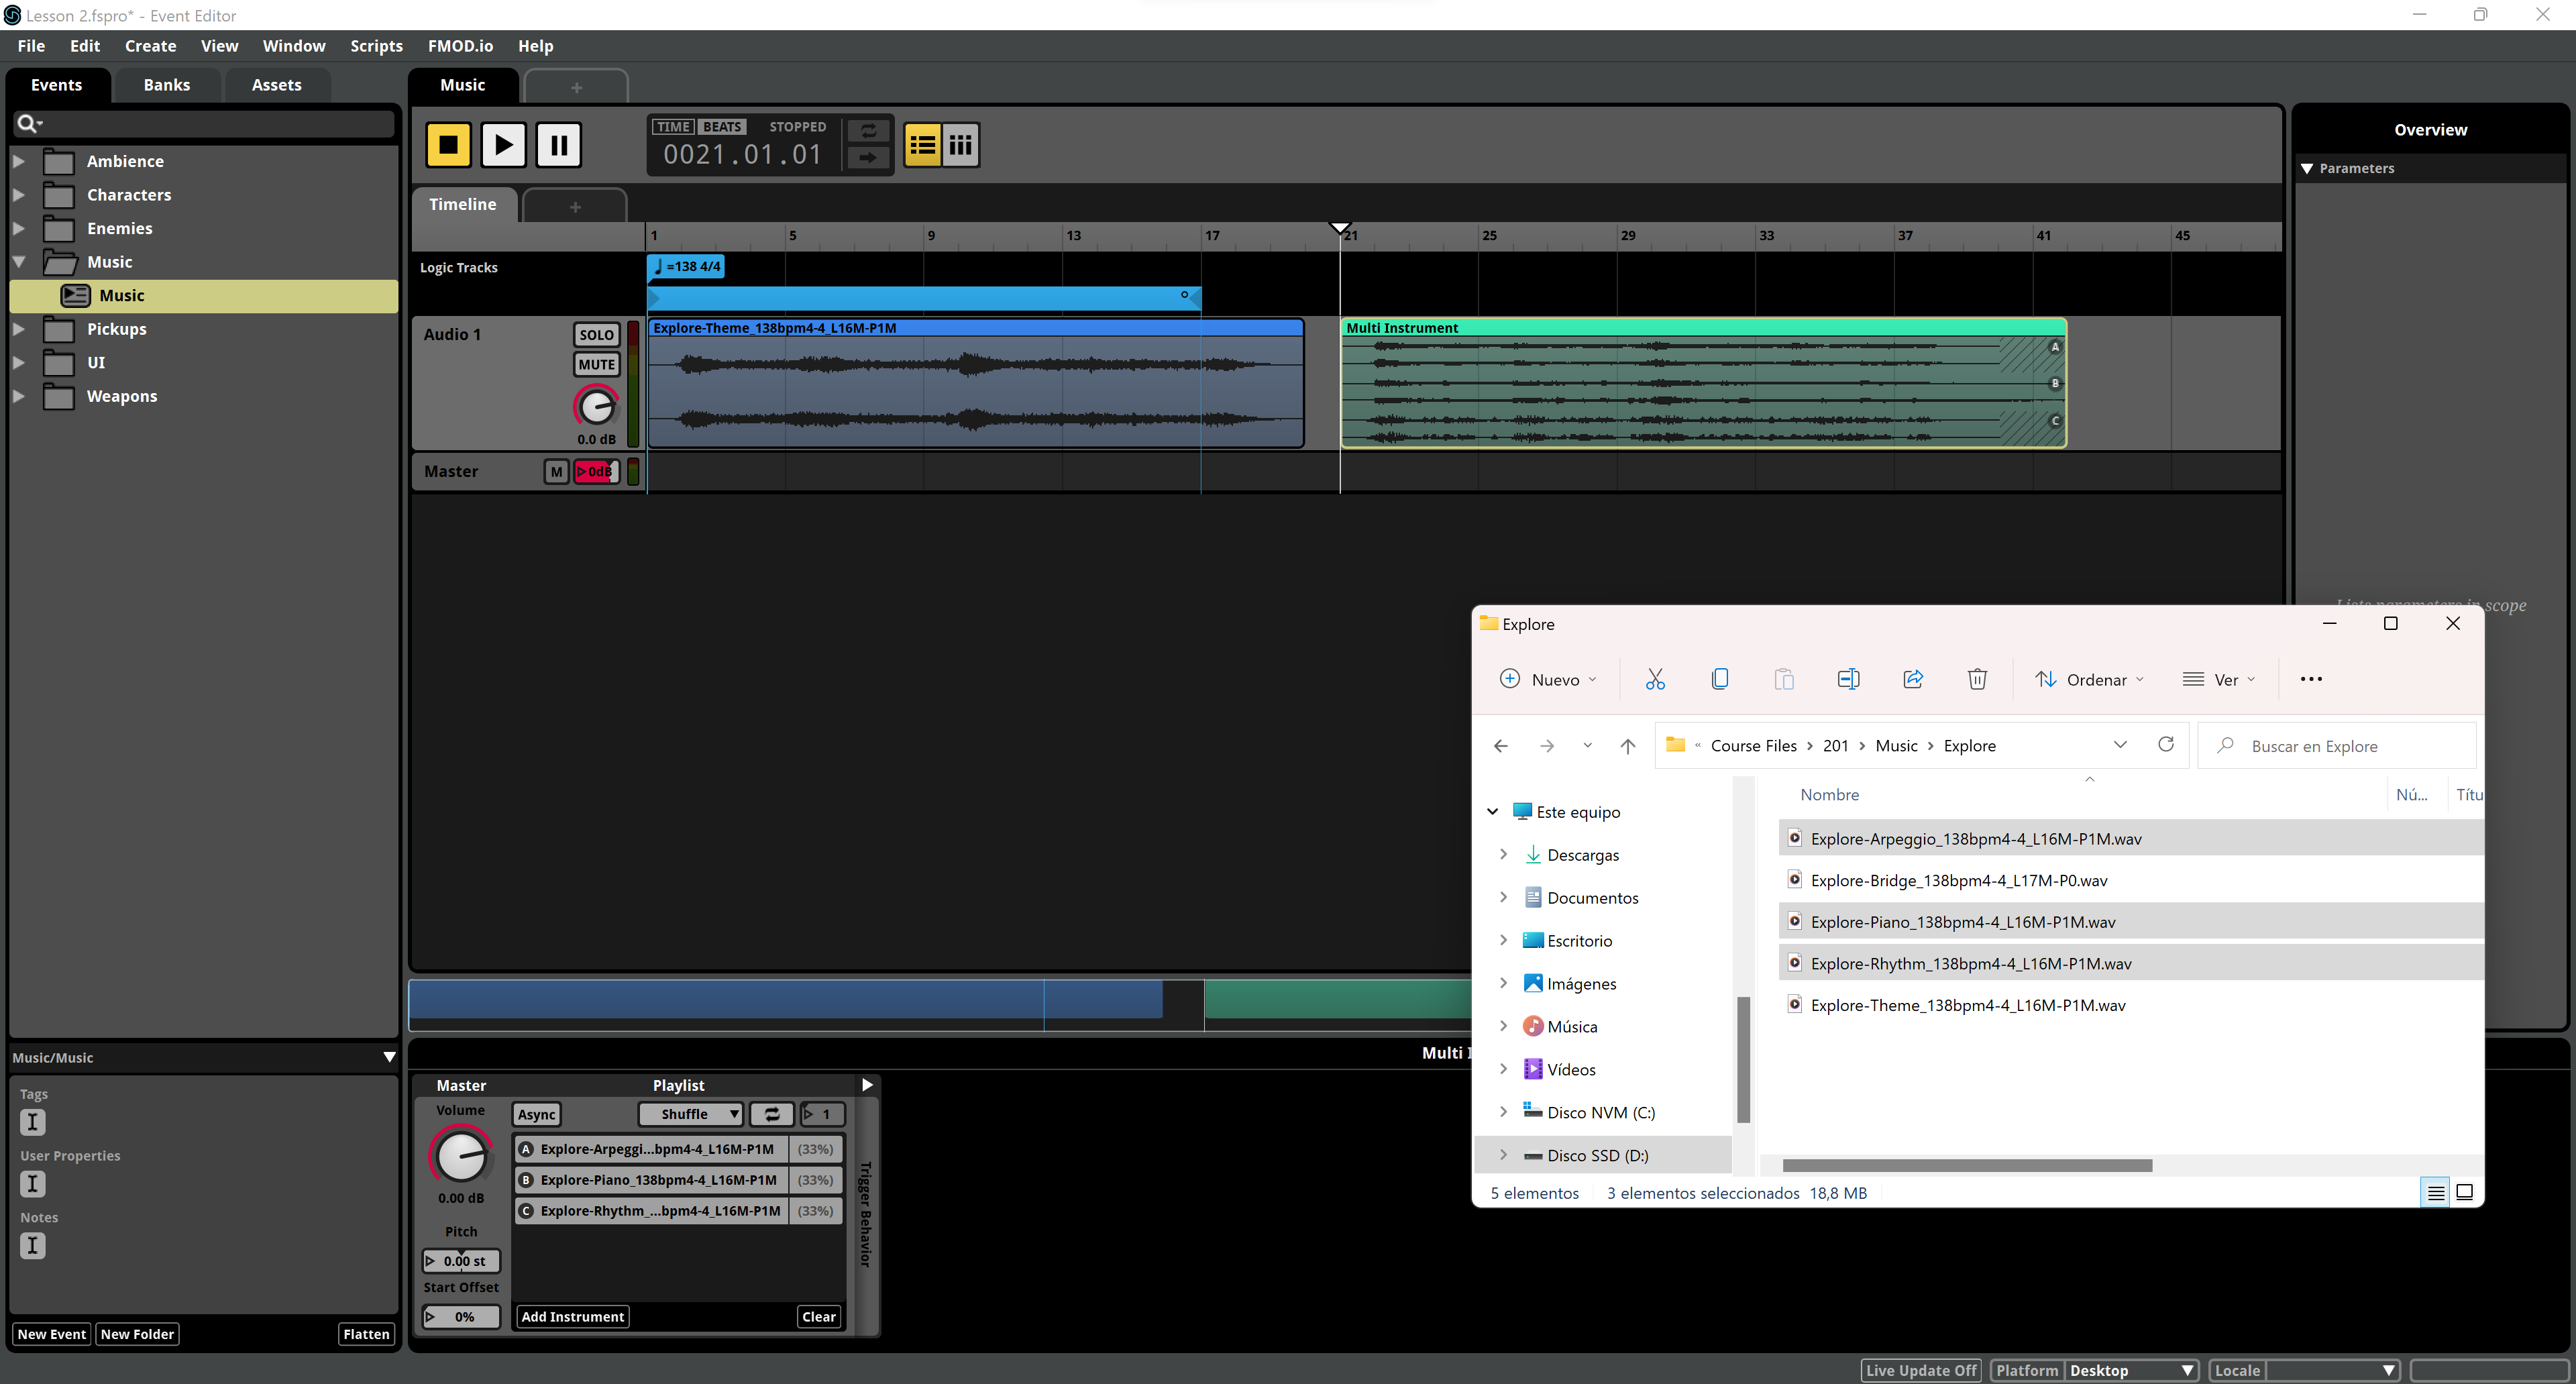Image resolution: width=2576 pixels, height=1384 pixels.
Task: Expand the Ambience folder
Action: point(18,161)
